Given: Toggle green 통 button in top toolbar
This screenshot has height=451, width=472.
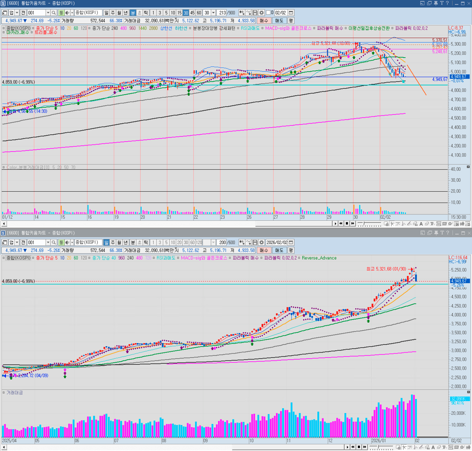Looking at the screenshot, I should point(61,13).
